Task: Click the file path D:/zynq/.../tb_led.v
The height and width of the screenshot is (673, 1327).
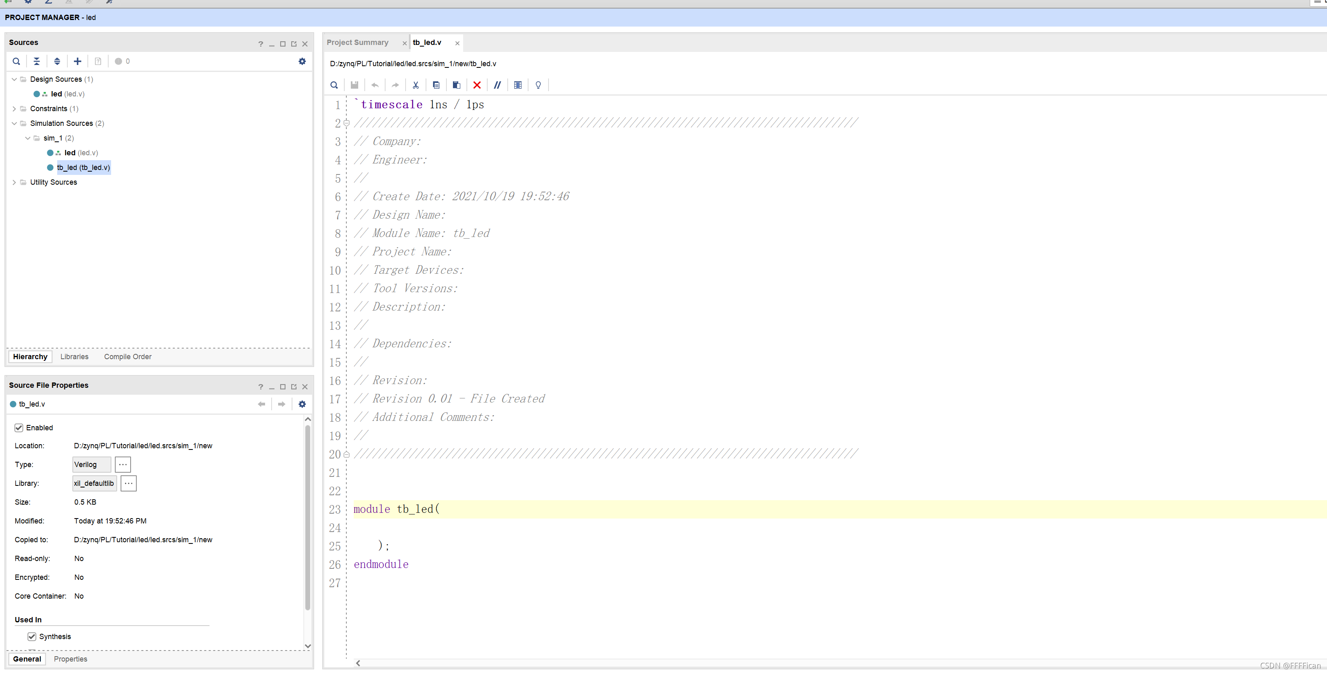Action: [x=413, y=64]
